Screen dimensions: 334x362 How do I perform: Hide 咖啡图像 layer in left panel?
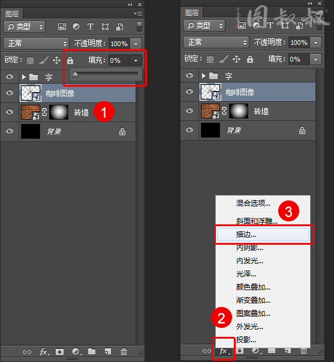coord(10,93)
